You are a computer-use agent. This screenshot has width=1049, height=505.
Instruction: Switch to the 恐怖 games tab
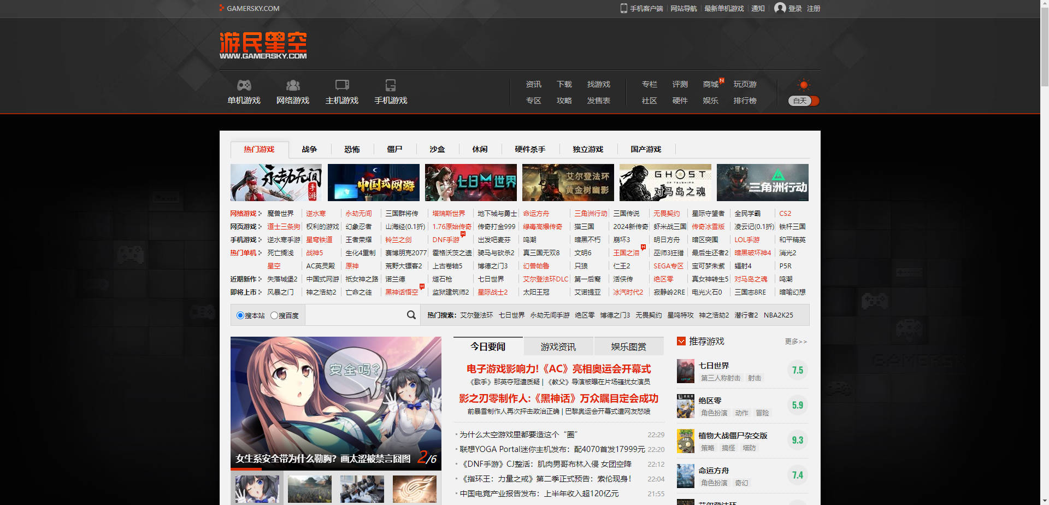click(x=352, y=149)
